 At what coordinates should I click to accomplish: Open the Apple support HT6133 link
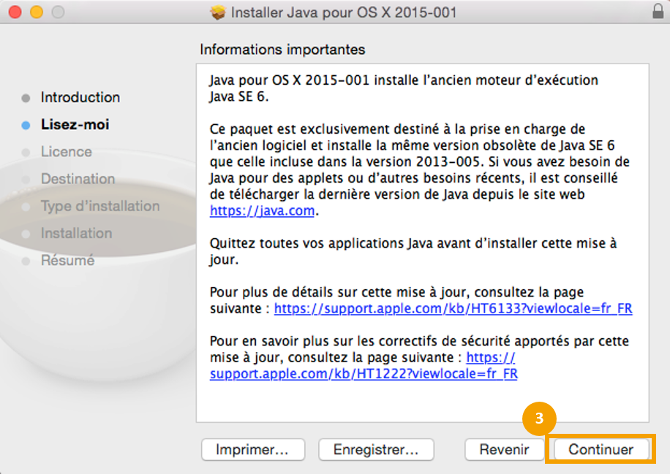pyautogui.click(x=453, y=309)
